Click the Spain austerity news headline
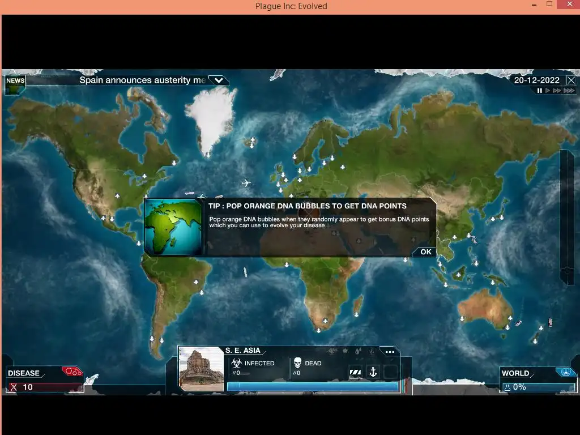Screen dimensions: 580x435 (142, 80)
